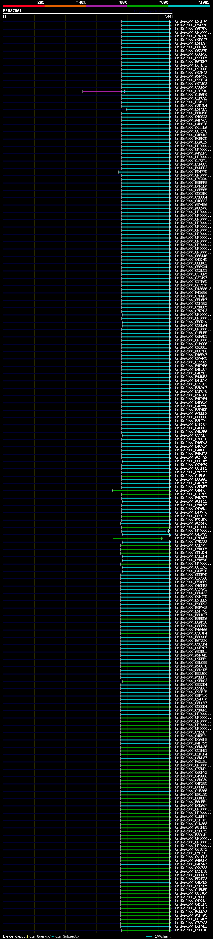
Task: Click the alignment bar for P54775
Action: point(145,172)
